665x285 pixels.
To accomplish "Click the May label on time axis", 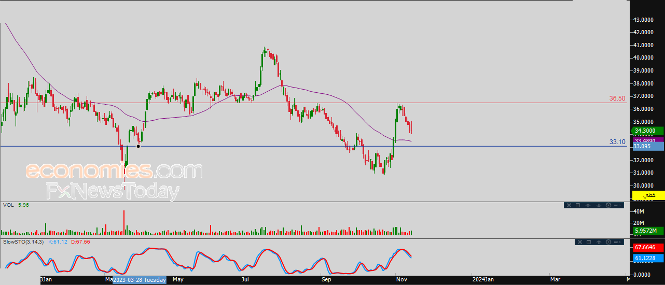I will 178,280.
